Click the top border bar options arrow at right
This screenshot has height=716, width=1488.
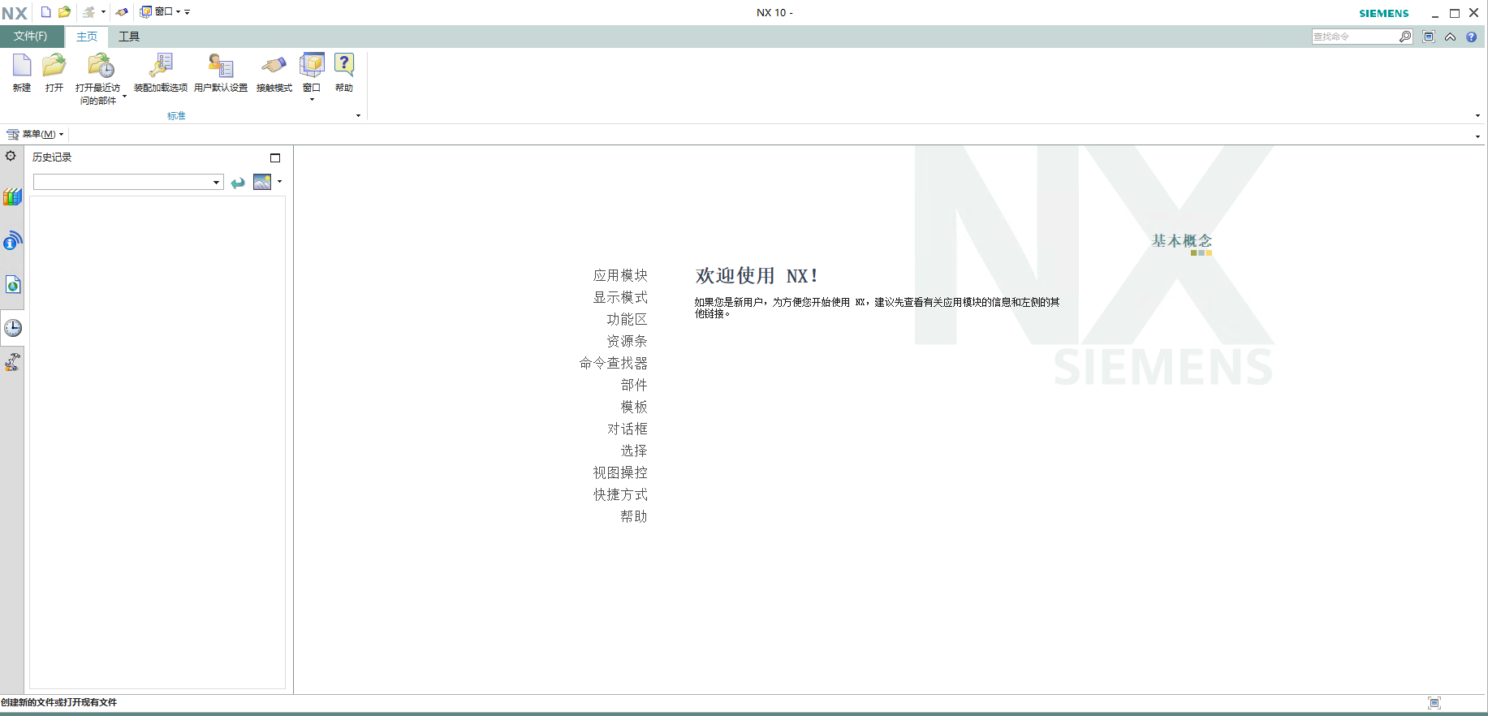pos(1477,136)
